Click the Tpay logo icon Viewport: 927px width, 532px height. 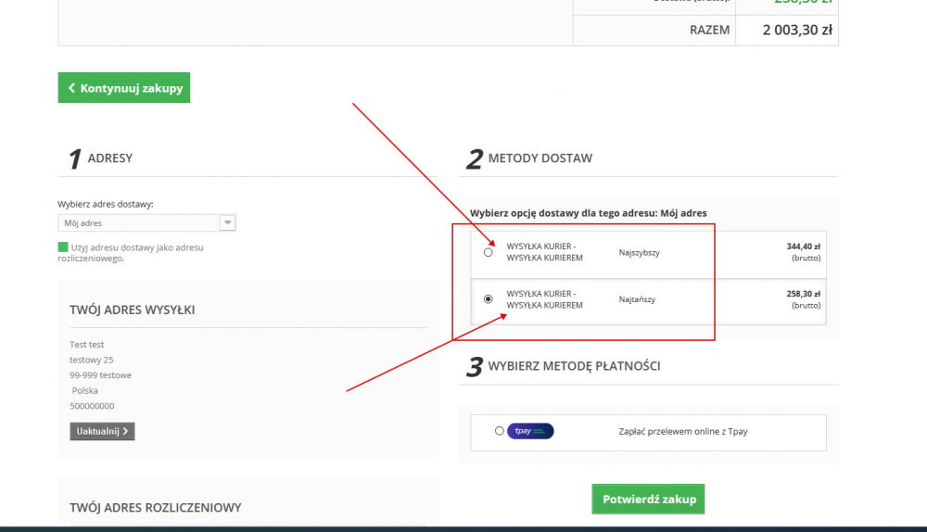(530, 431)
